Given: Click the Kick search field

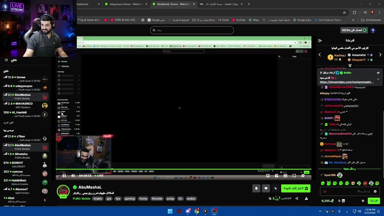Looking at the screenshot, I should coord(192,30).
